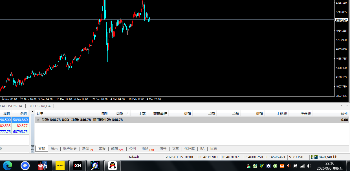The width and height of the screenshot is (350, 171).
Task: Close the terminal panel with X
Action: click(32, 112)
